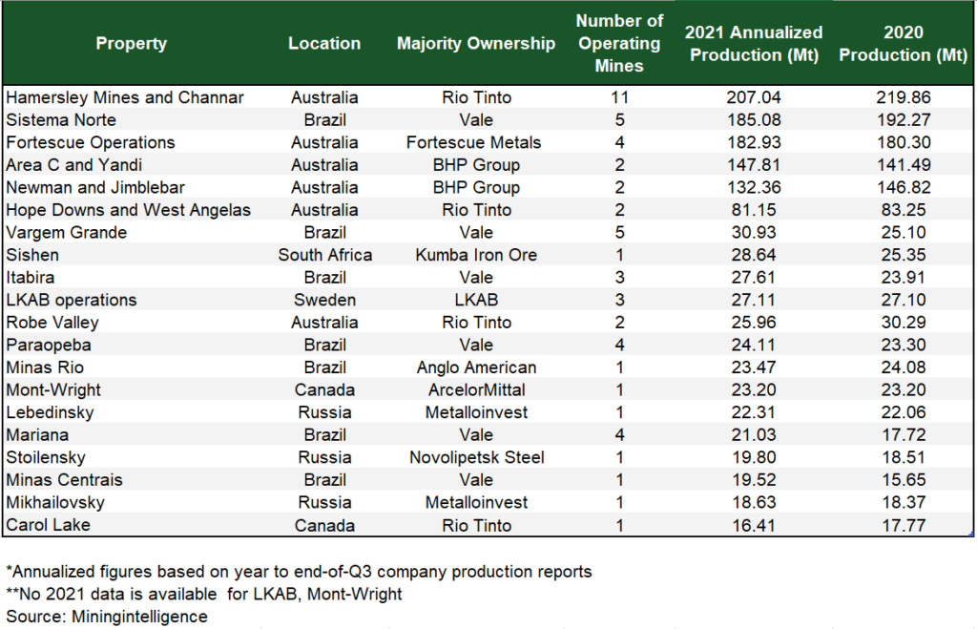The image size is (977, 629).
Task: Select the Fortescue Operations property cell
Action: coord(91,143)
